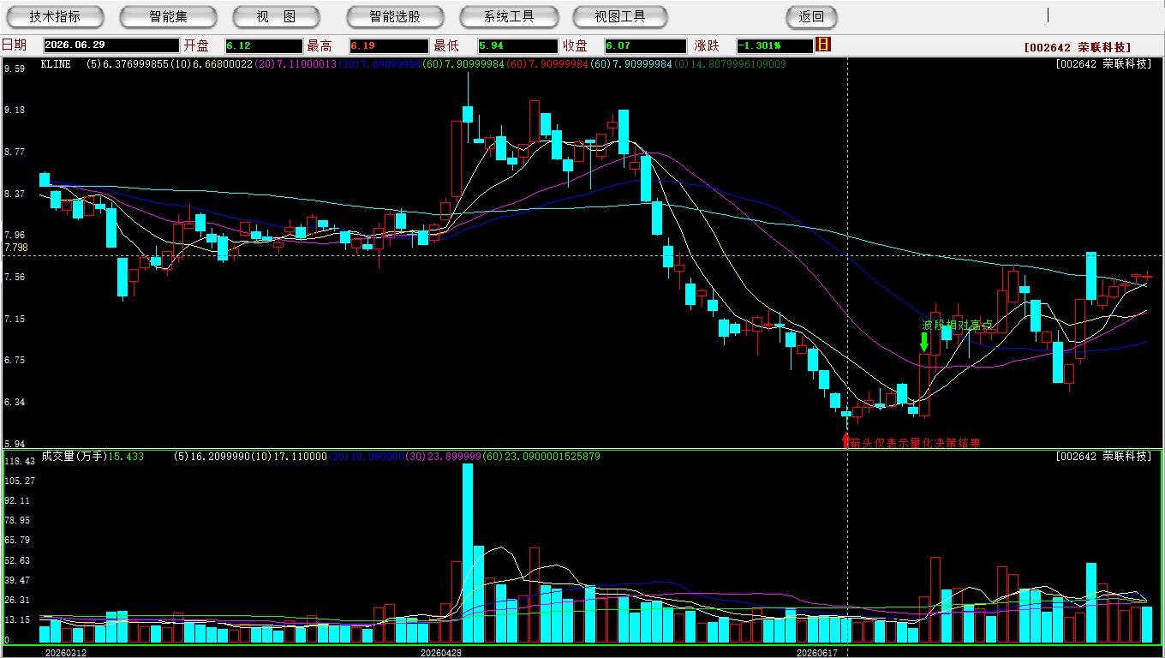1165x658 pixels.
Task: Click the red [002642 荣联科技] header label
Action: 1078,47
